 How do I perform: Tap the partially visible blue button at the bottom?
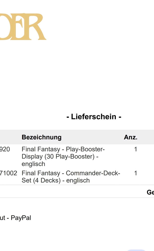tap(136, 250)
